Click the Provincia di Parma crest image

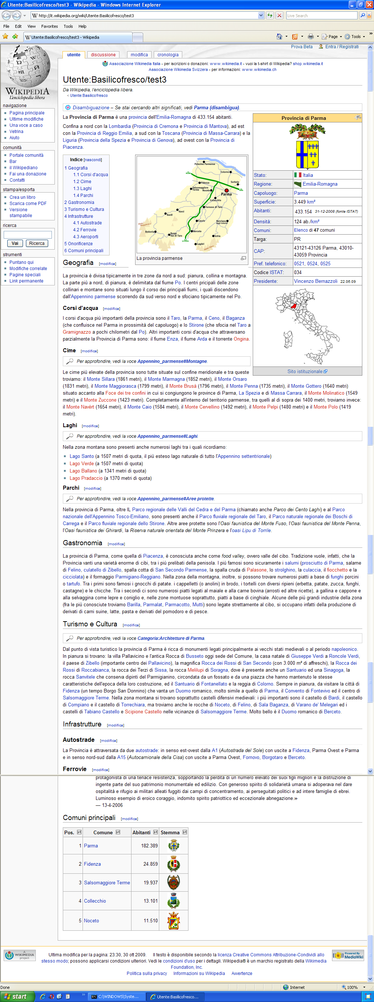point(307,146)
